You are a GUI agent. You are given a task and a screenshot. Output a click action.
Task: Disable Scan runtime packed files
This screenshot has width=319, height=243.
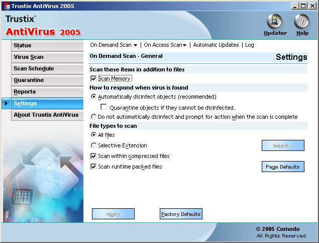[93, 167]
